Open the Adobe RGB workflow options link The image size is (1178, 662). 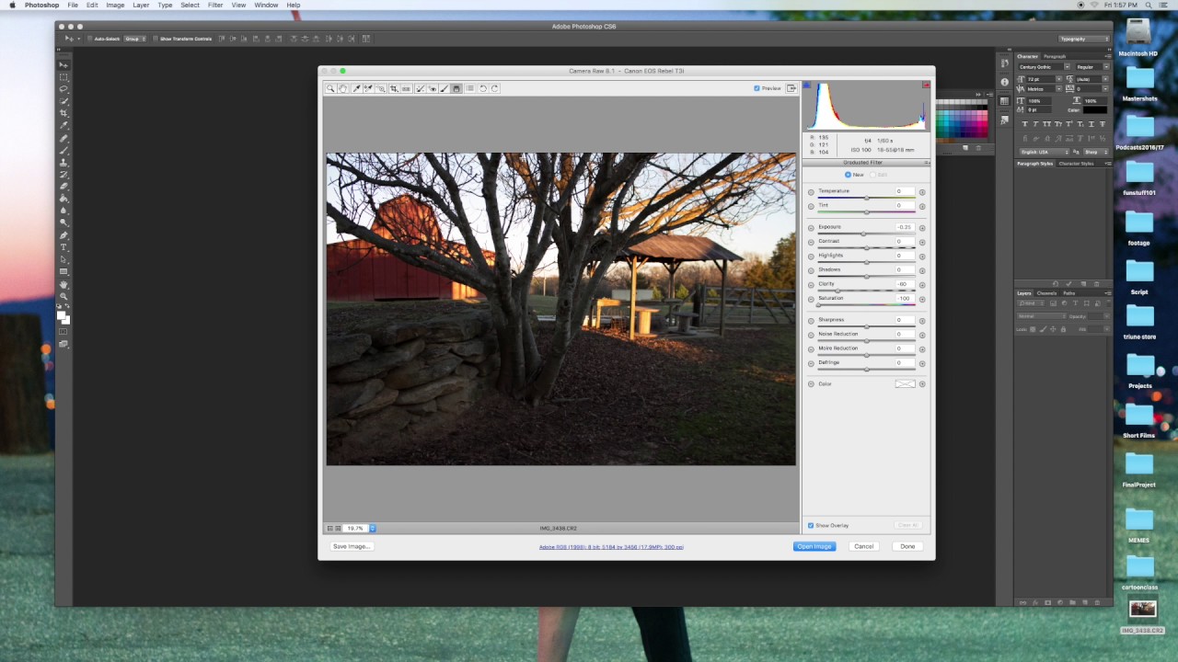(x=611, y=547)
